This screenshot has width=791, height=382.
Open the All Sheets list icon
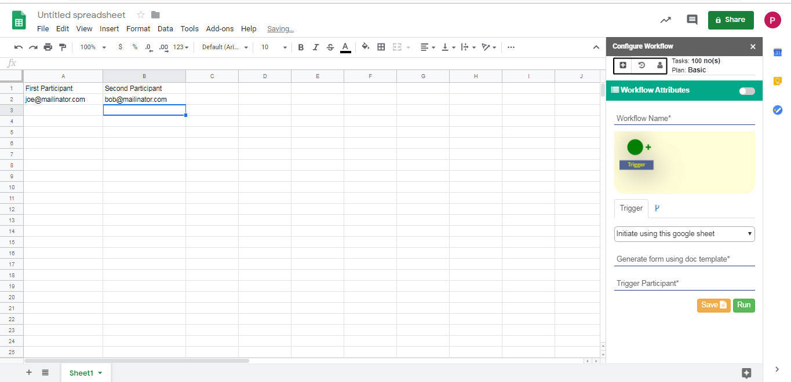[45, 373]
